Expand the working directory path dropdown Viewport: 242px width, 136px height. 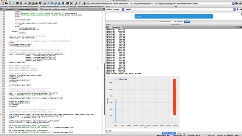(233, 3)
